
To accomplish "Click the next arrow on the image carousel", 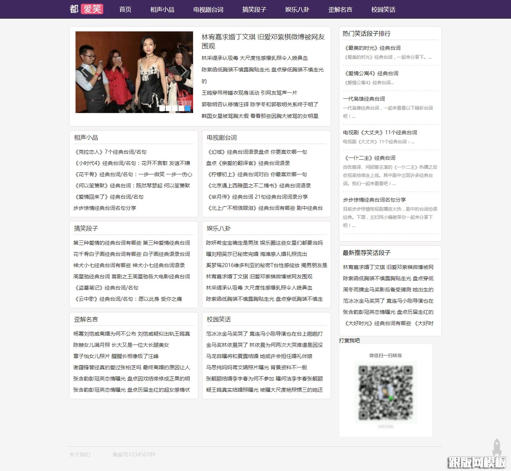I will click(185, 70).
